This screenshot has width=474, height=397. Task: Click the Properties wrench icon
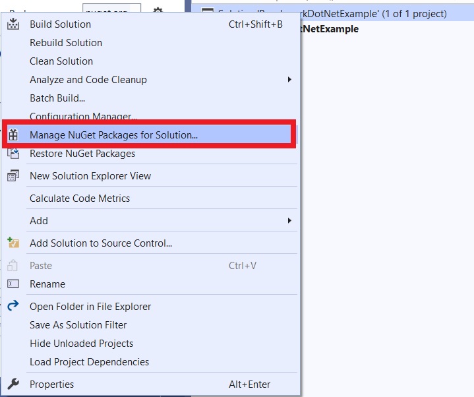[13, 384]
